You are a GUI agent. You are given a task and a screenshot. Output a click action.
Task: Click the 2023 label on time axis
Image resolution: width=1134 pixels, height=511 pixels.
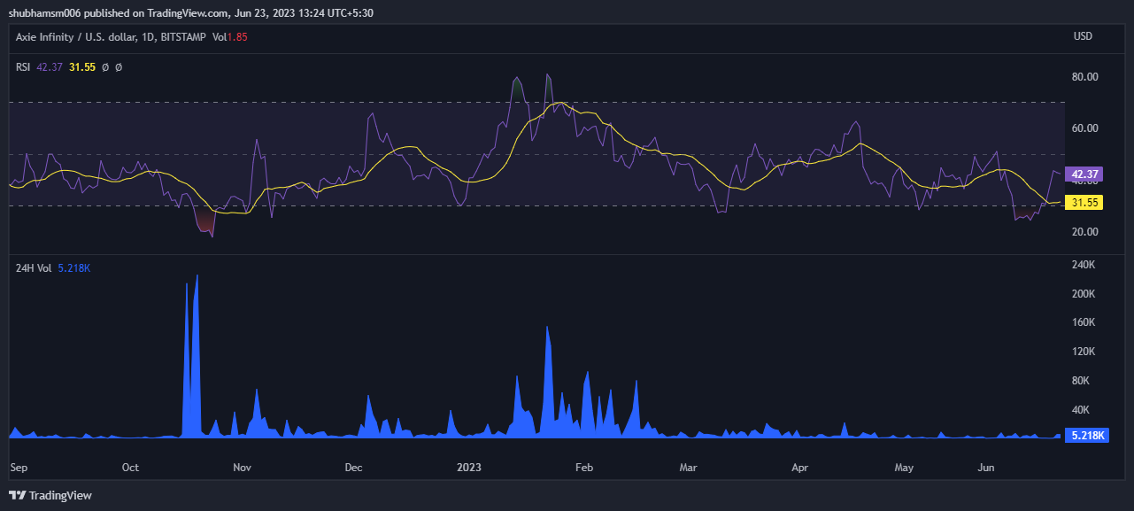tap(468, 467)
